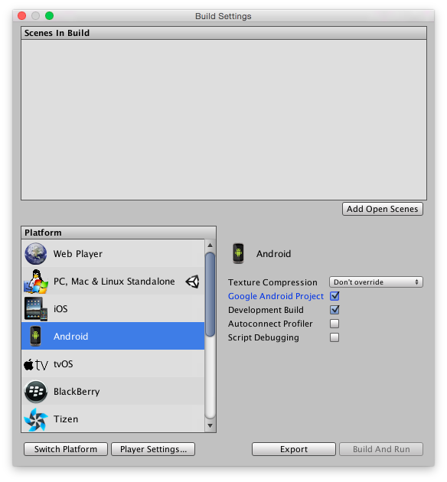447x482 pixels.
Task: Click the iOS devices icon
Action: pos(36,308)
